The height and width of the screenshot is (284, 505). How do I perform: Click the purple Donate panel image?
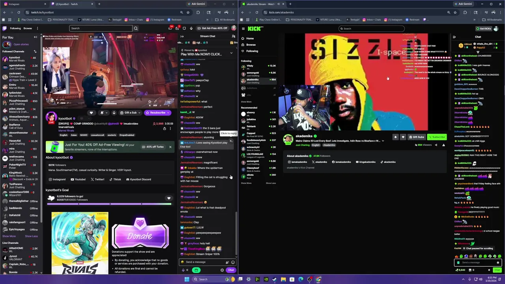pyautogui.click(x=140, y=233)
